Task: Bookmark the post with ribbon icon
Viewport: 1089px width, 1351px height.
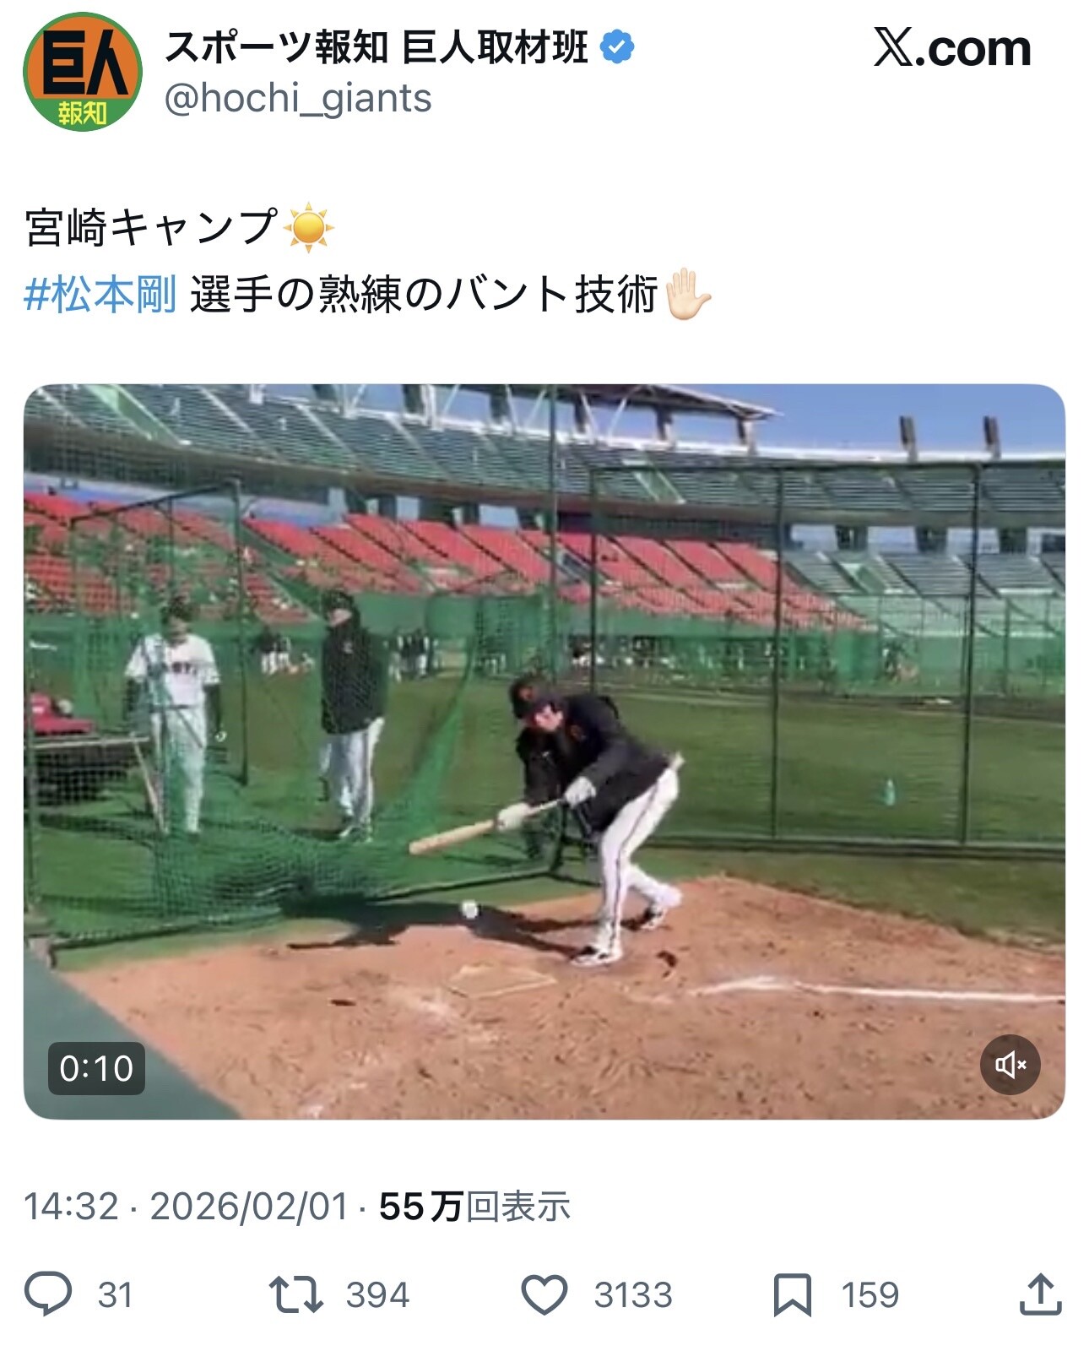Action: 792,1294
